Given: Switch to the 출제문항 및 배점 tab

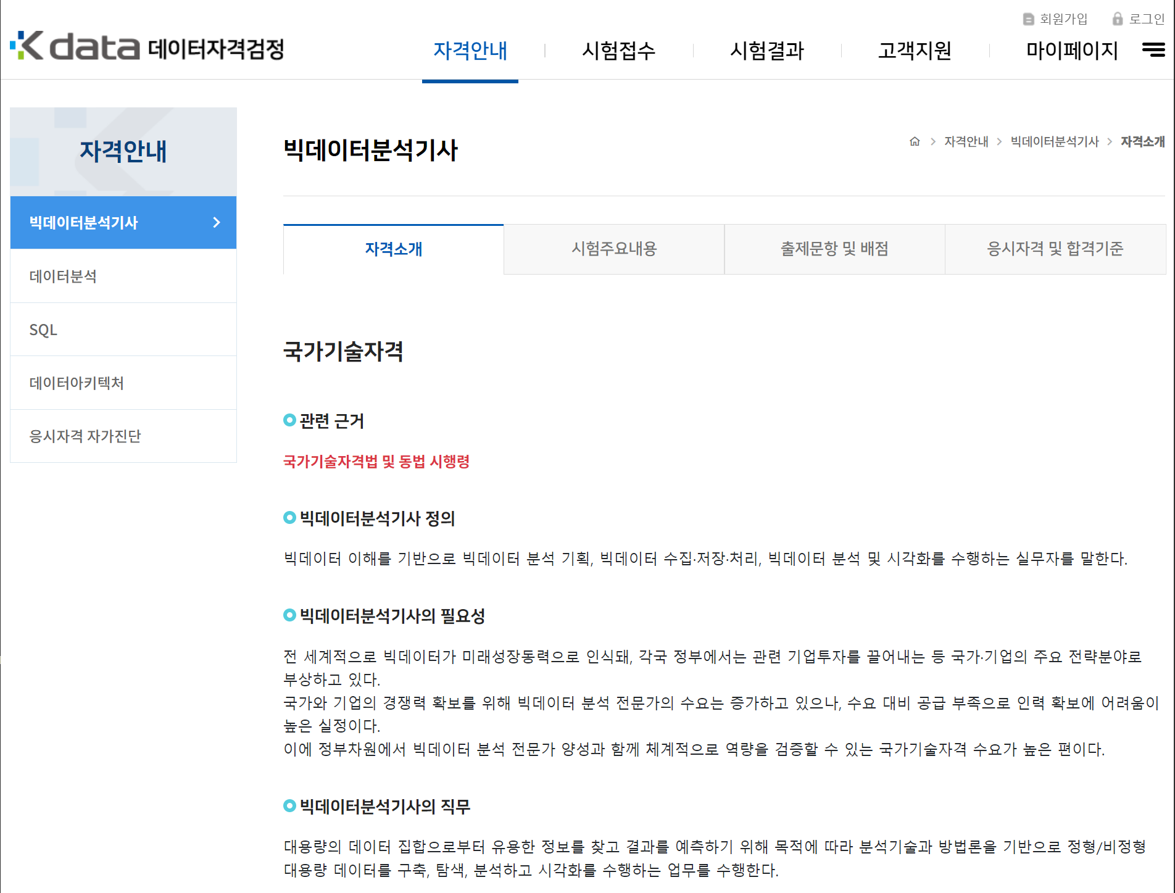Looking at the screenshot, I should pyautogui.click(x=834, y=249).
